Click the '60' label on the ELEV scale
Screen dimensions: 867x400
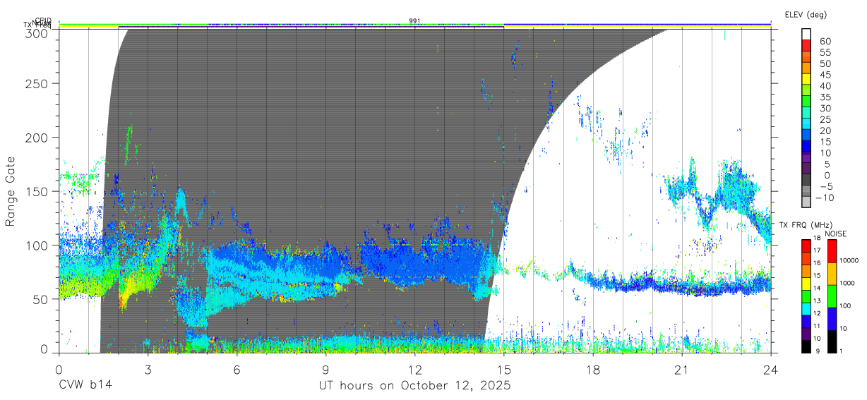pyautogui.click(x=825, y=42)
